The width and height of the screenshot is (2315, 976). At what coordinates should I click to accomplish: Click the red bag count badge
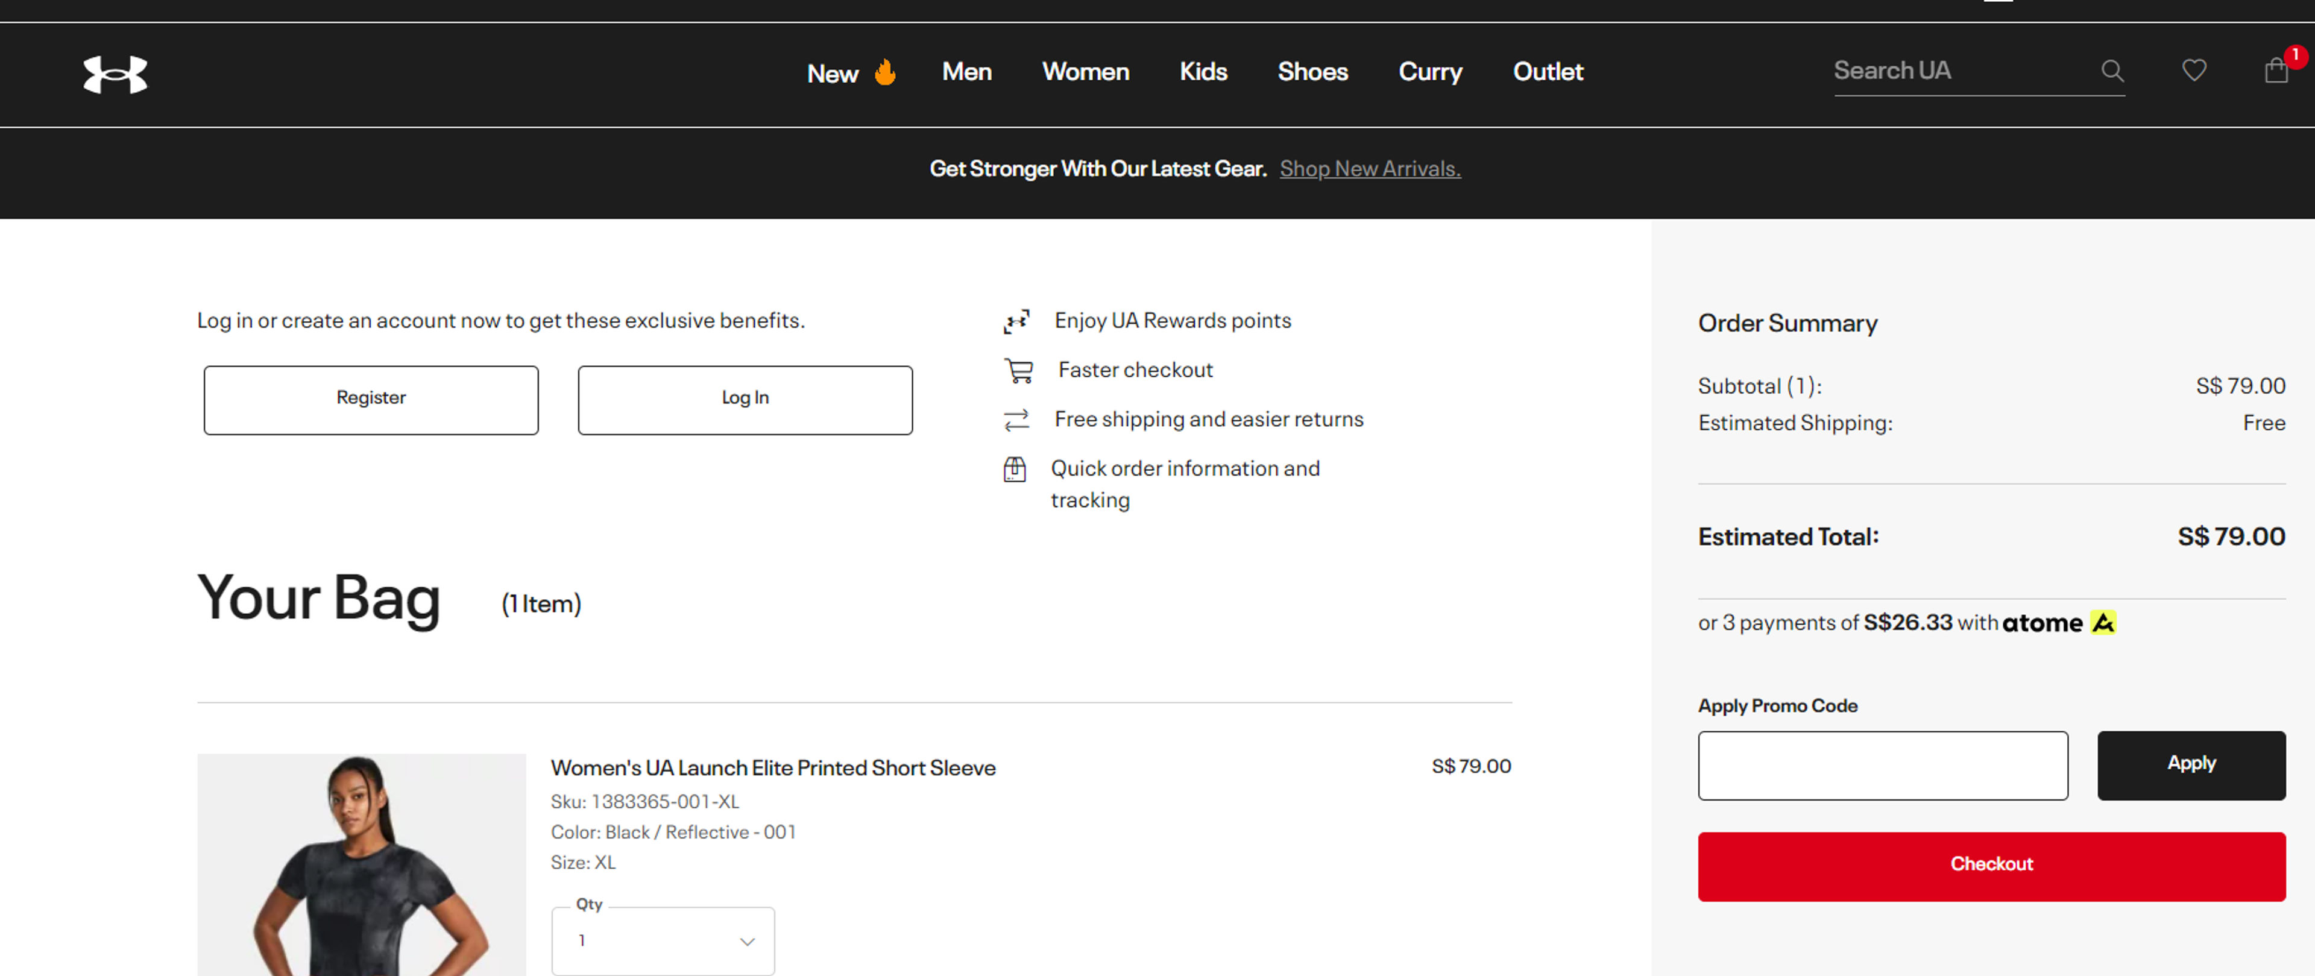point(2295,55)
